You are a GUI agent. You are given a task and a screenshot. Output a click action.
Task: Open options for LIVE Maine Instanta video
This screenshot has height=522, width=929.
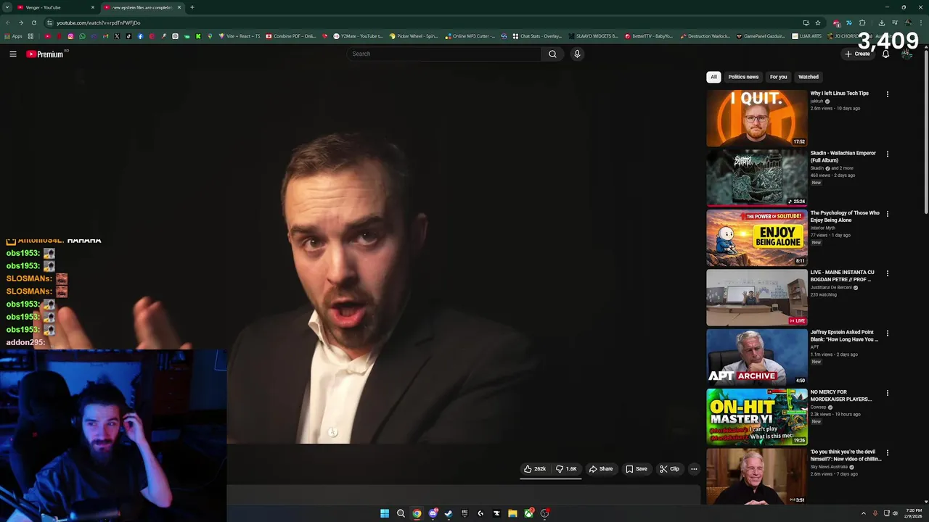coord(887,273)
